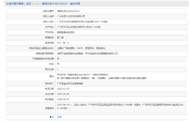Click label 注册人名称
The height and width of the screenshot is (122, 190).
(48, 16)
